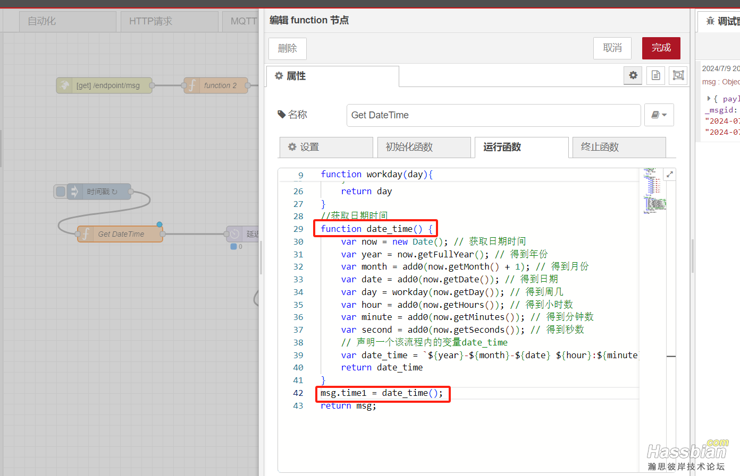Expand the code editor to full screen
740x476 pixels.
click(670, 174)
